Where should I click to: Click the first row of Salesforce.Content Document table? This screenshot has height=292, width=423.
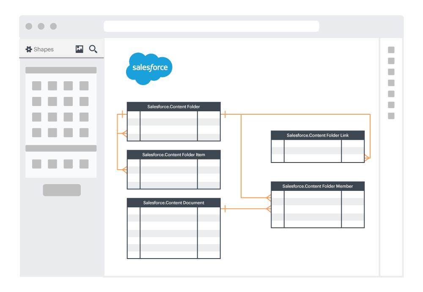tap(173, 211)
